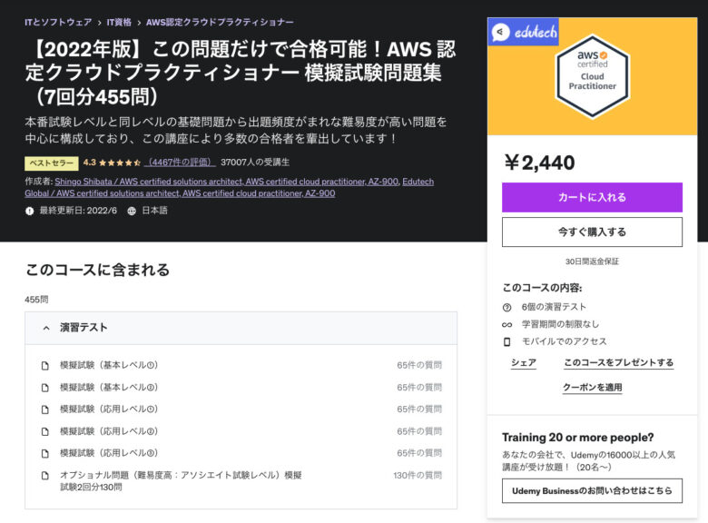Image resolution: width=708 pixels, height=523 pixels.
Task: Click the 最終更新日: 2022/6 text
Action: (x=78, y=211)
